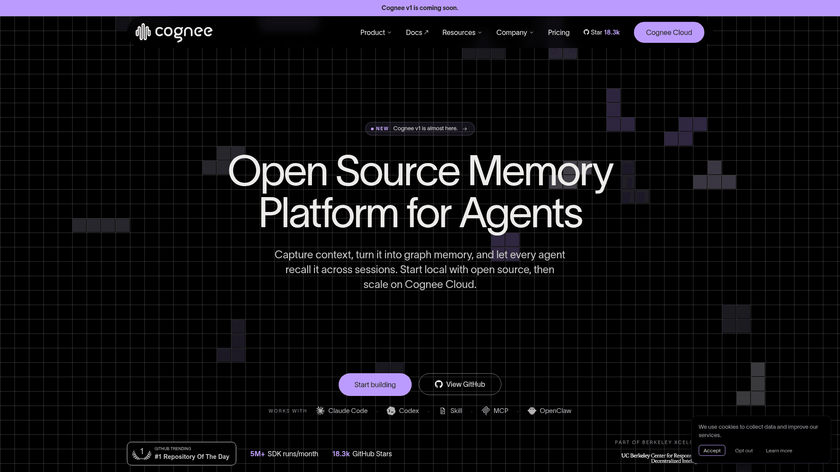Click the OpenClaw icon
This screenshot has width=840, height=472.
pyautogui.click(x=532, y=411)
